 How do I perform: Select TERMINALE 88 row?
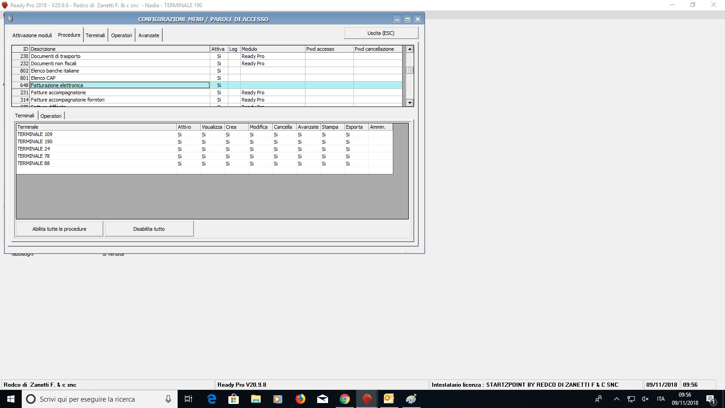click(204, 163)
